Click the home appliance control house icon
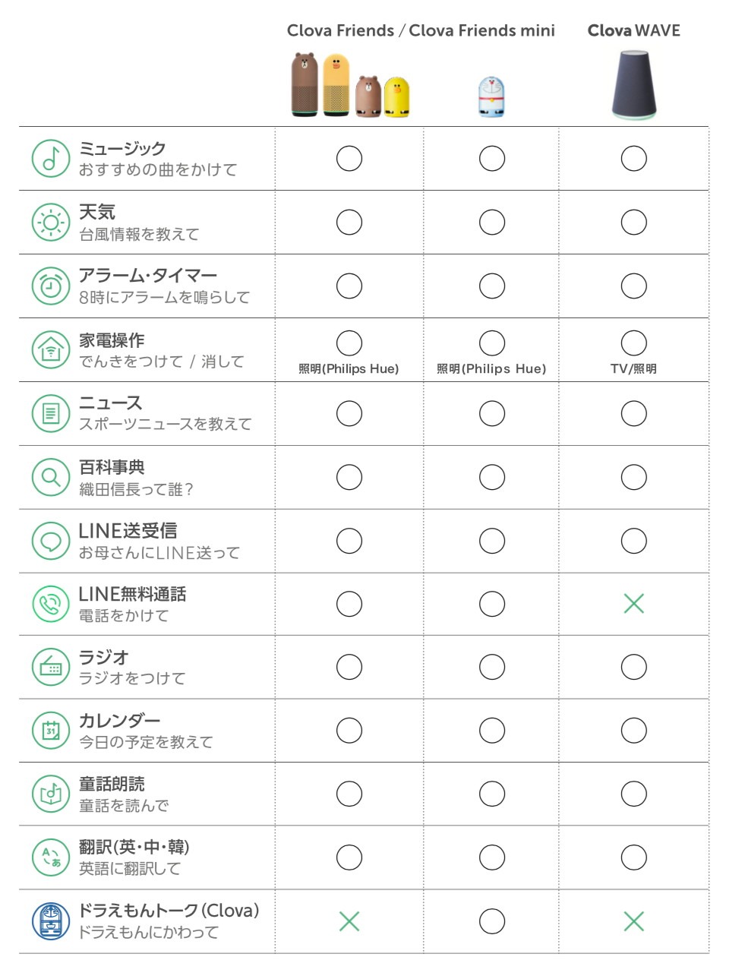 pos(51,350)
